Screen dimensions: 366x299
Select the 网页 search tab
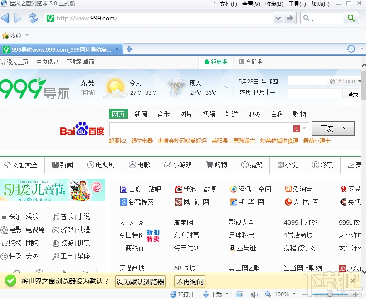coord(118,114)
